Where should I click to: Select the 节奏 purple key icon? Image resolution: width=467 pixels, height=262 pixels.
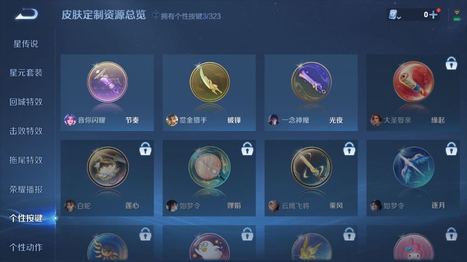(x=107, y=82)
